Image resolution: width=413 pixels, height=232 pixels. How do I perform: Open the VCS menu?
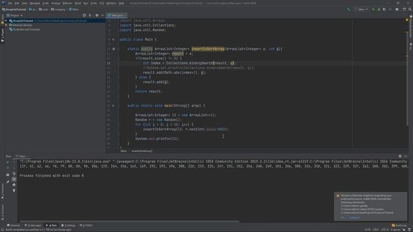click(x=102, y=3)
